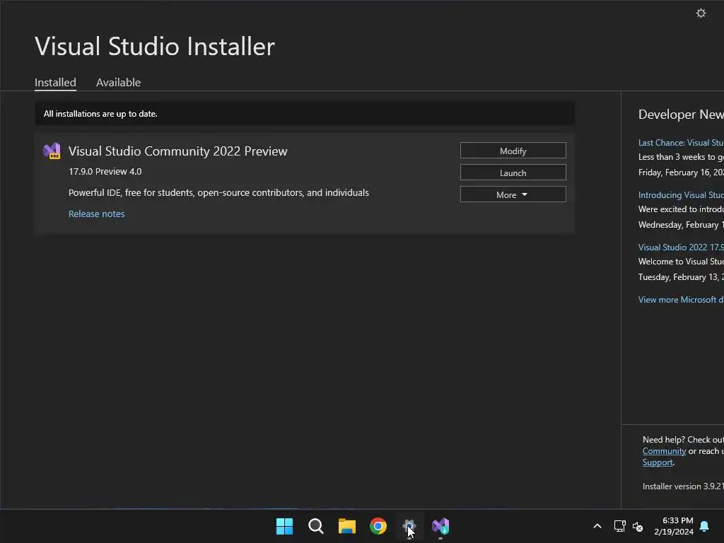Image resolution: width=724 pixels, height=543 pixels.
Task: Click the 'Developer News' heading
Action: pyautogui.click(x=681, y=114)
